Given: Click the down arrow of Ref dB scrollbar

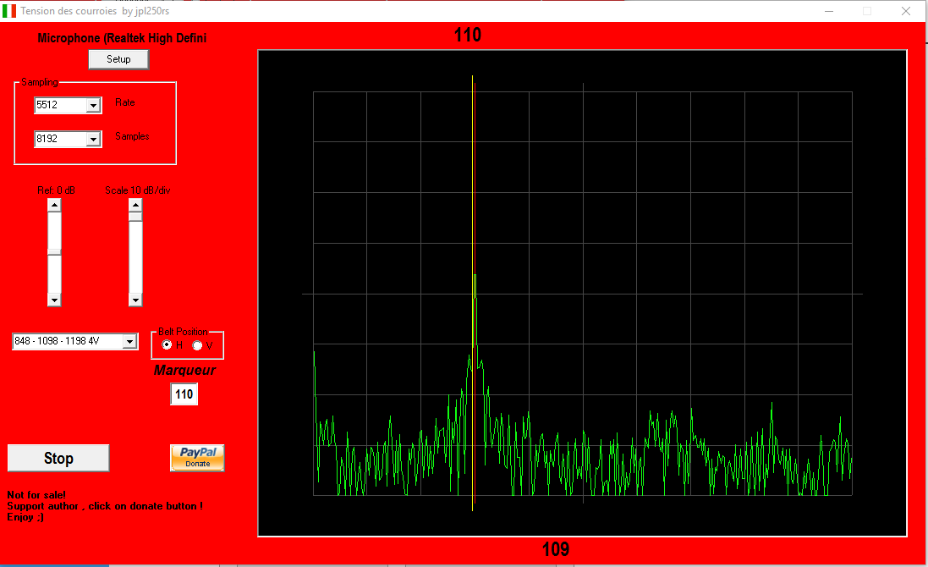Looking at the screenshot, I should 54,300.
